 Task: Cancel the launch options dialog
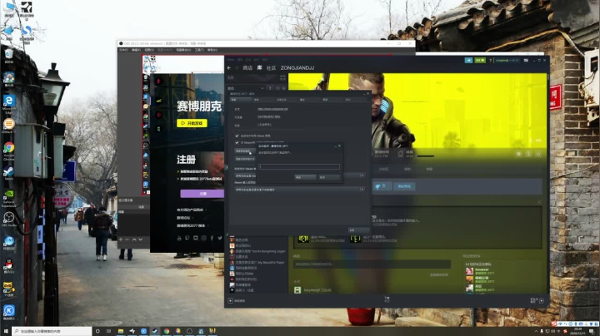tap(329, 177)
